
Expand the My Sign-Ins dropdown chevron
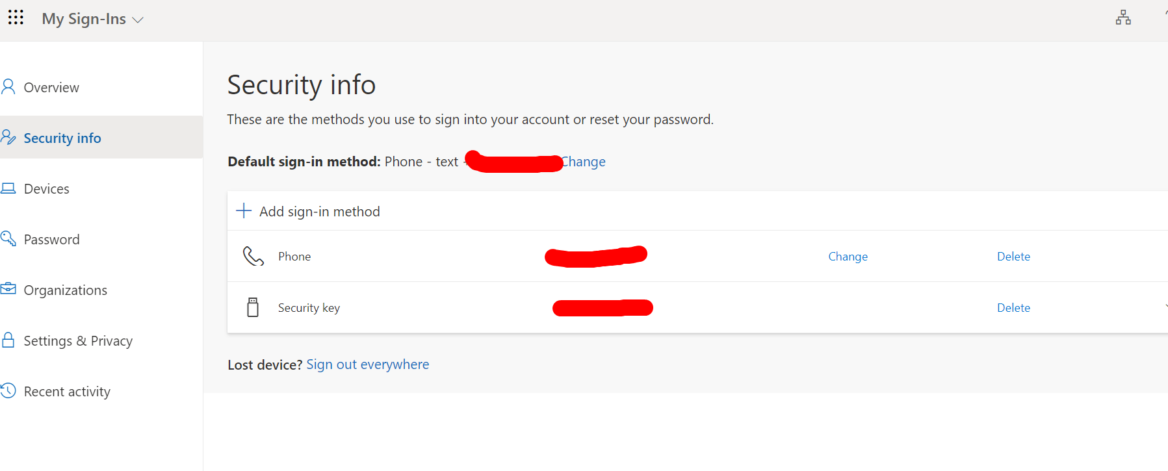pyautogui.click(x=138, y=20)
